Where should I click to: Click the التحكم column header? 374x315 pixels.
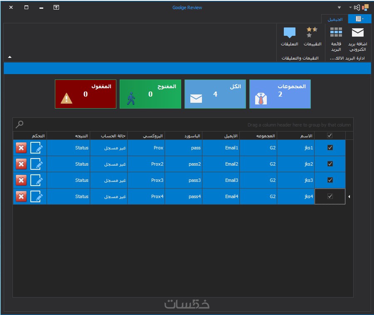click(x=30, y=136)
